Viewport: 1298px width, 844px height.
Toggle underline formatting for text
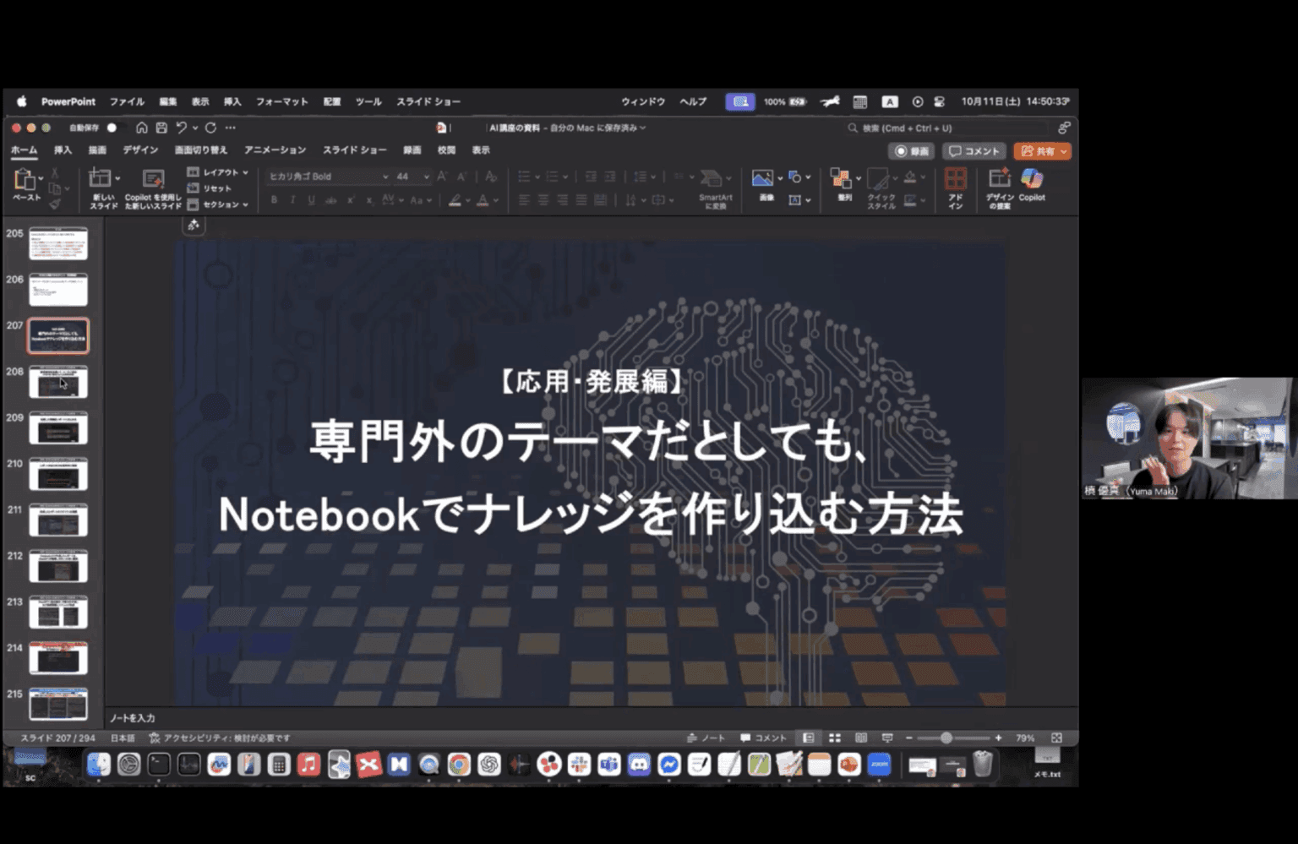point(311,200)
